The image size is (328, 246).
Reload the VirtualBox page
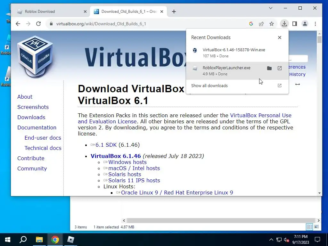[x=38, y=24]
